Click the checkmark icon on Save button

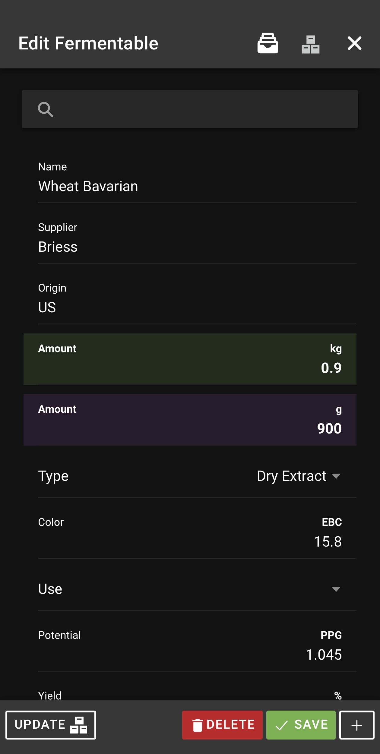(282, 725)
